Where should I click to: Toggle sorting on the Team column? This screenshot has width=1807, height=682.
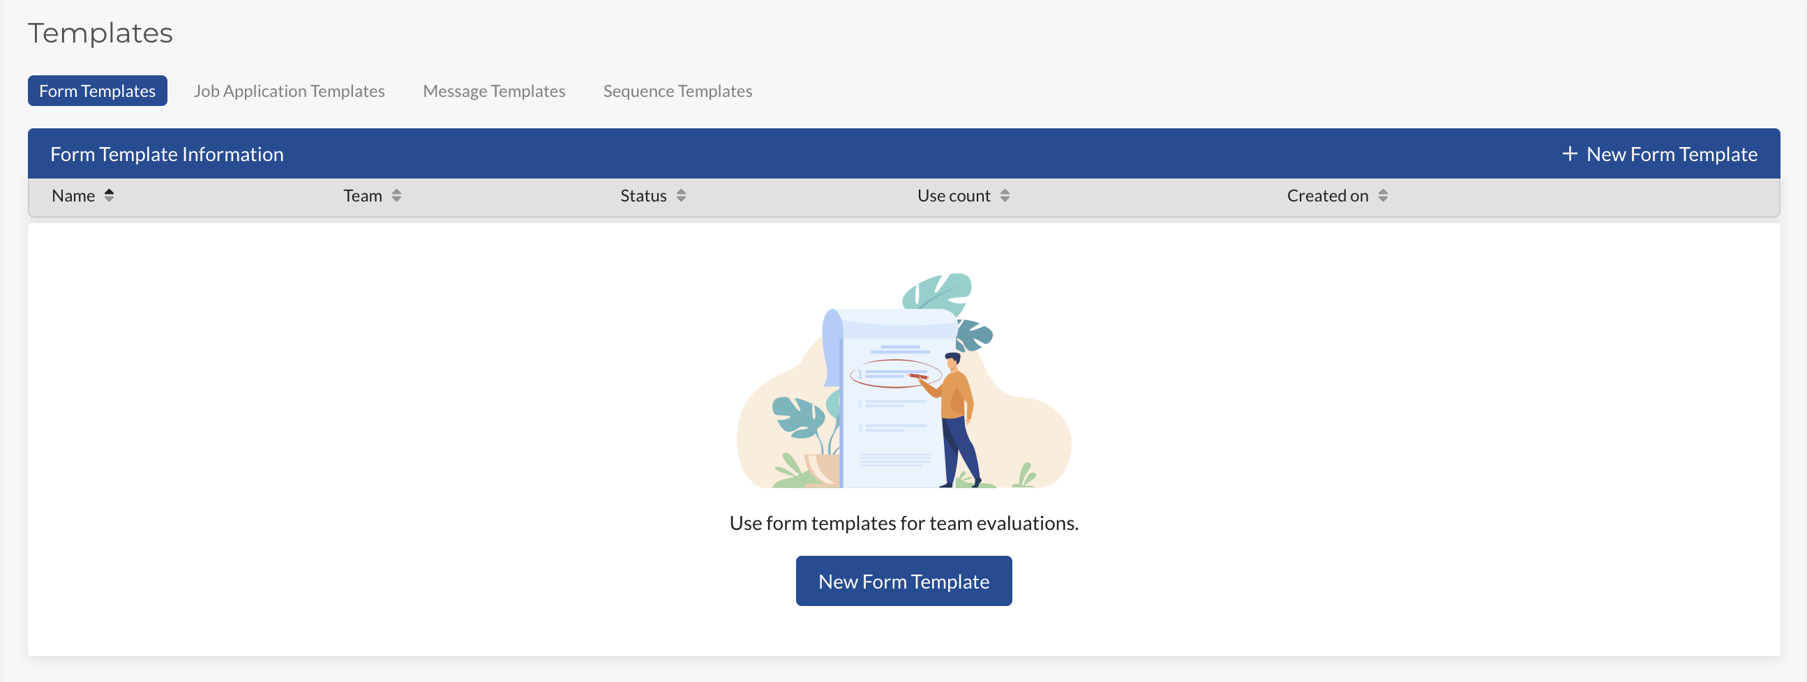click(398, 195)
